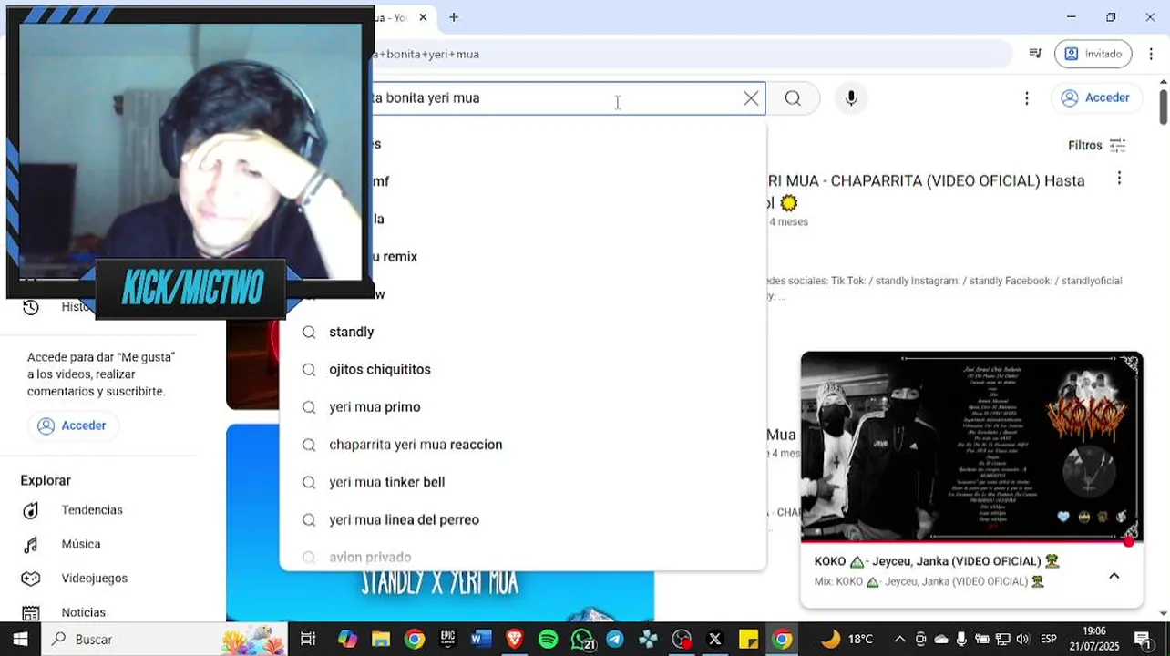Close the current YouTube browser tab
Screen dimensions: 1170x656
[x=424, y=17]
